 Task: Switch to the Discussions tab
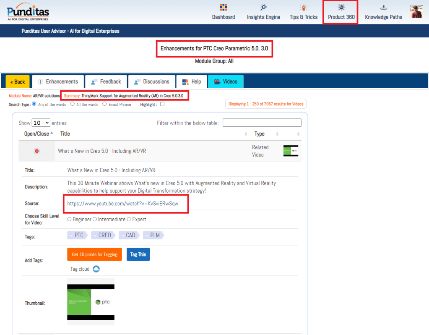click(151, 81)
